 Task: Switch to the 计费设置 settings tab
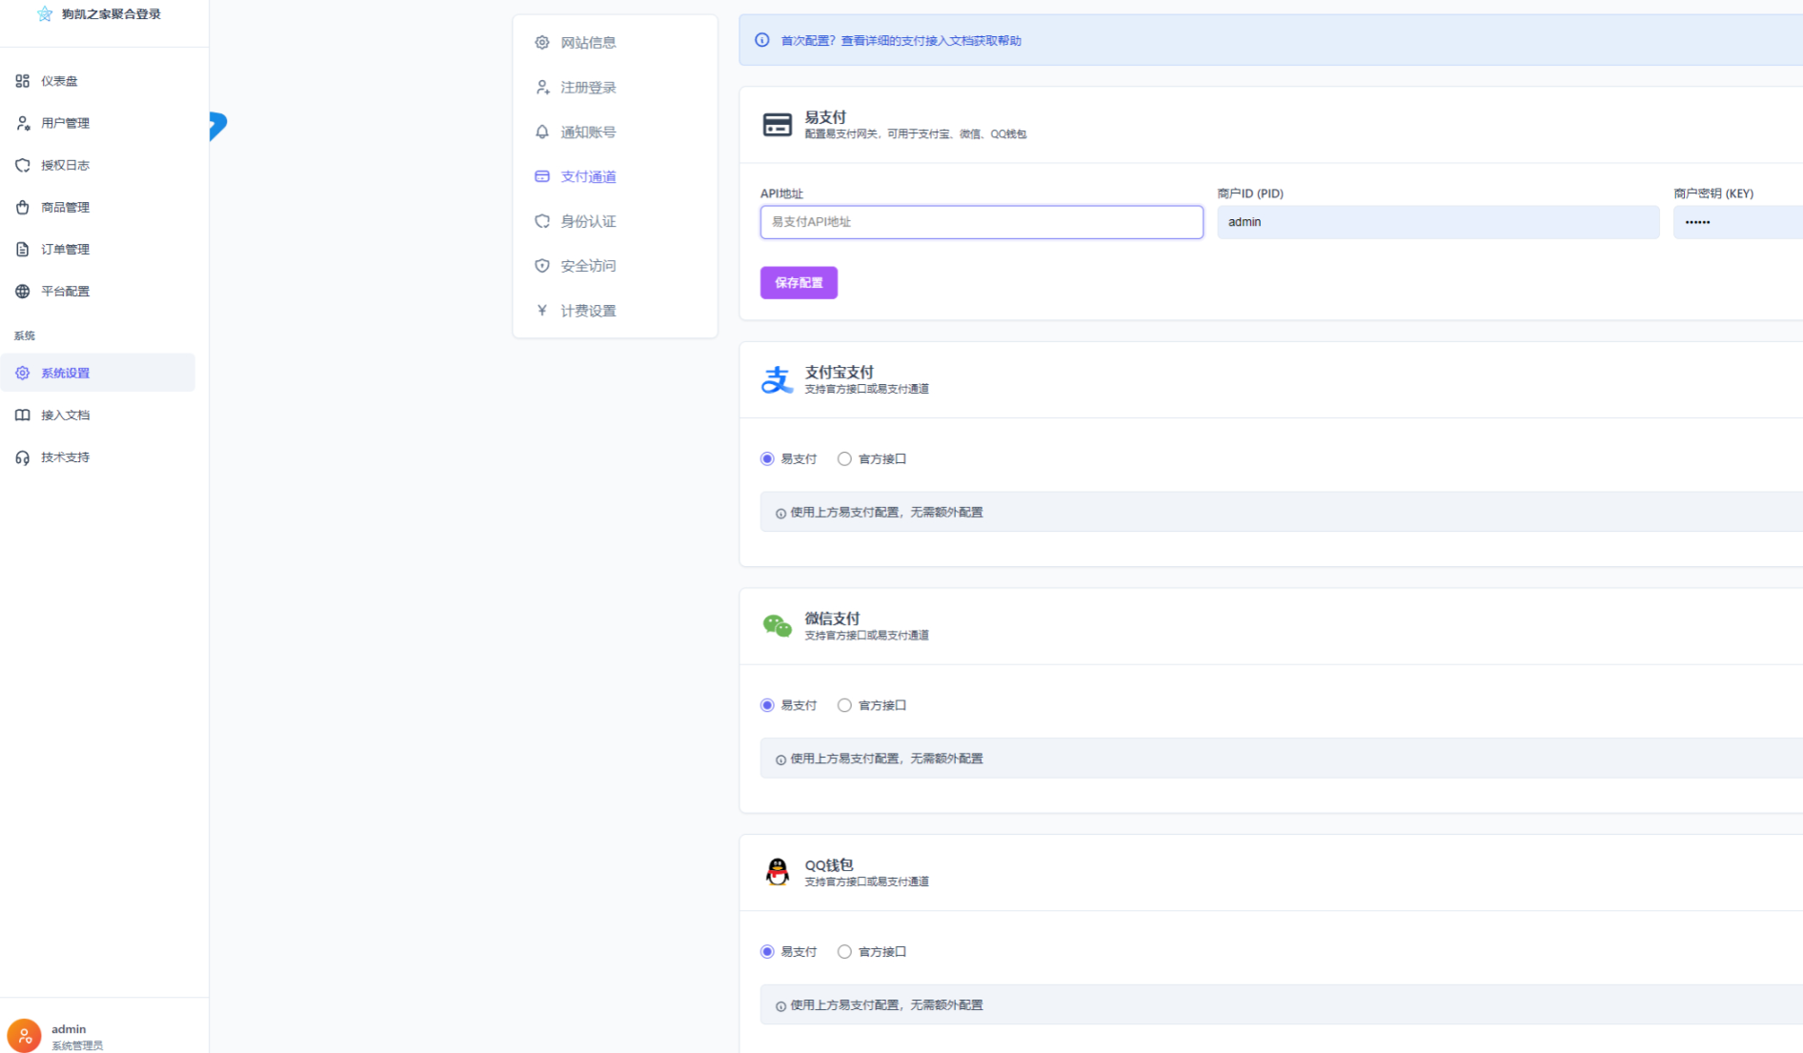615,311
